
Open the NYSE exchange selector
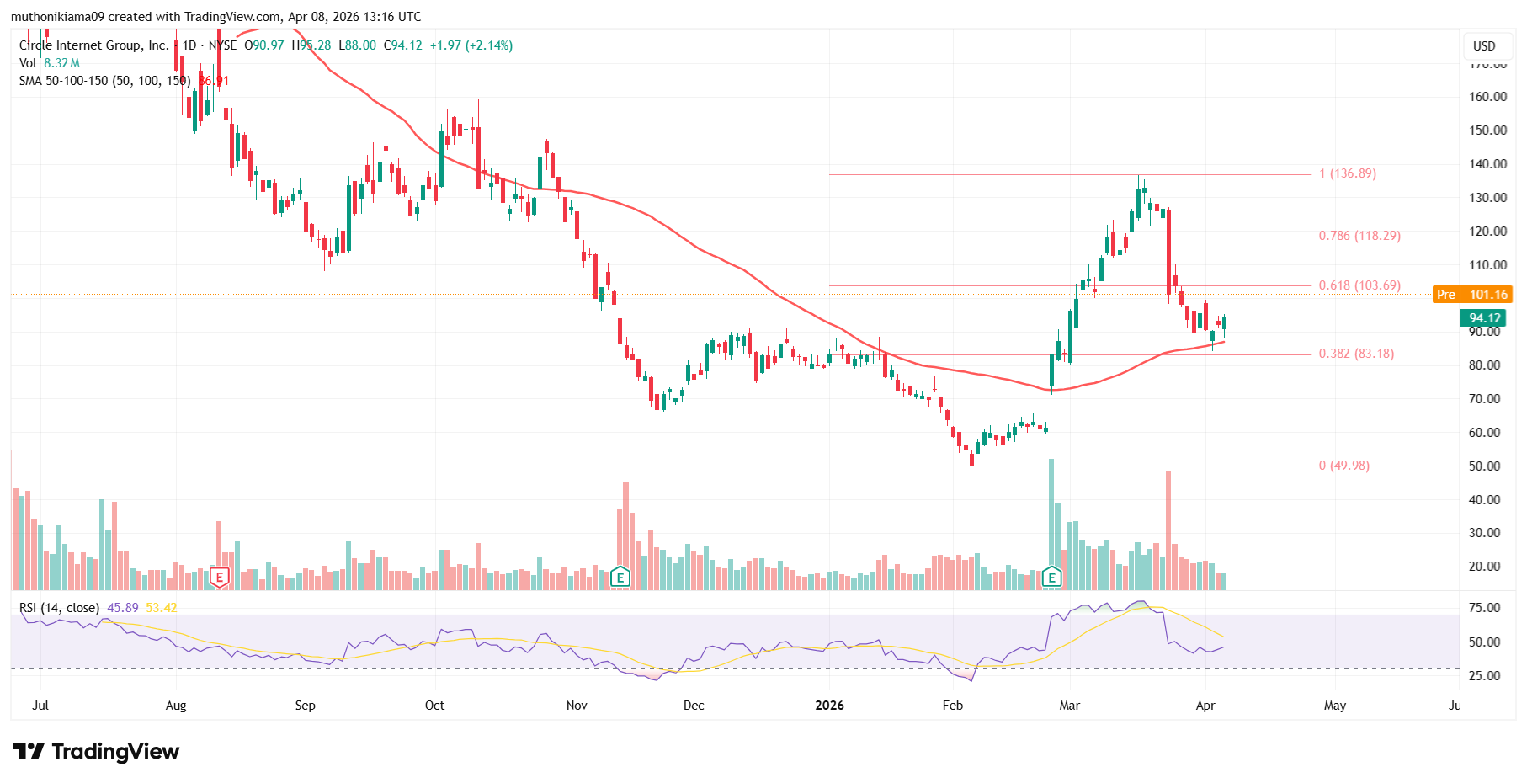coord(223,46)
